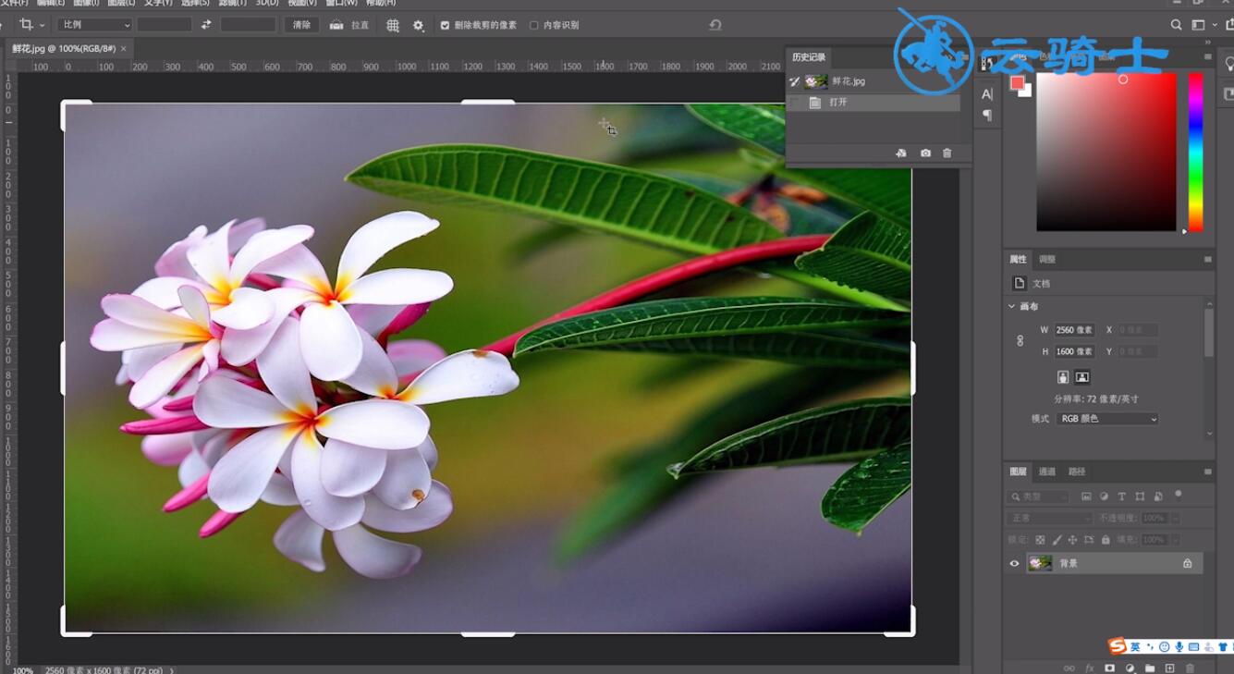Switch to 调整 adjustments tab
The height and width of the screenshot is (674, 1234).
[1047, 260]
